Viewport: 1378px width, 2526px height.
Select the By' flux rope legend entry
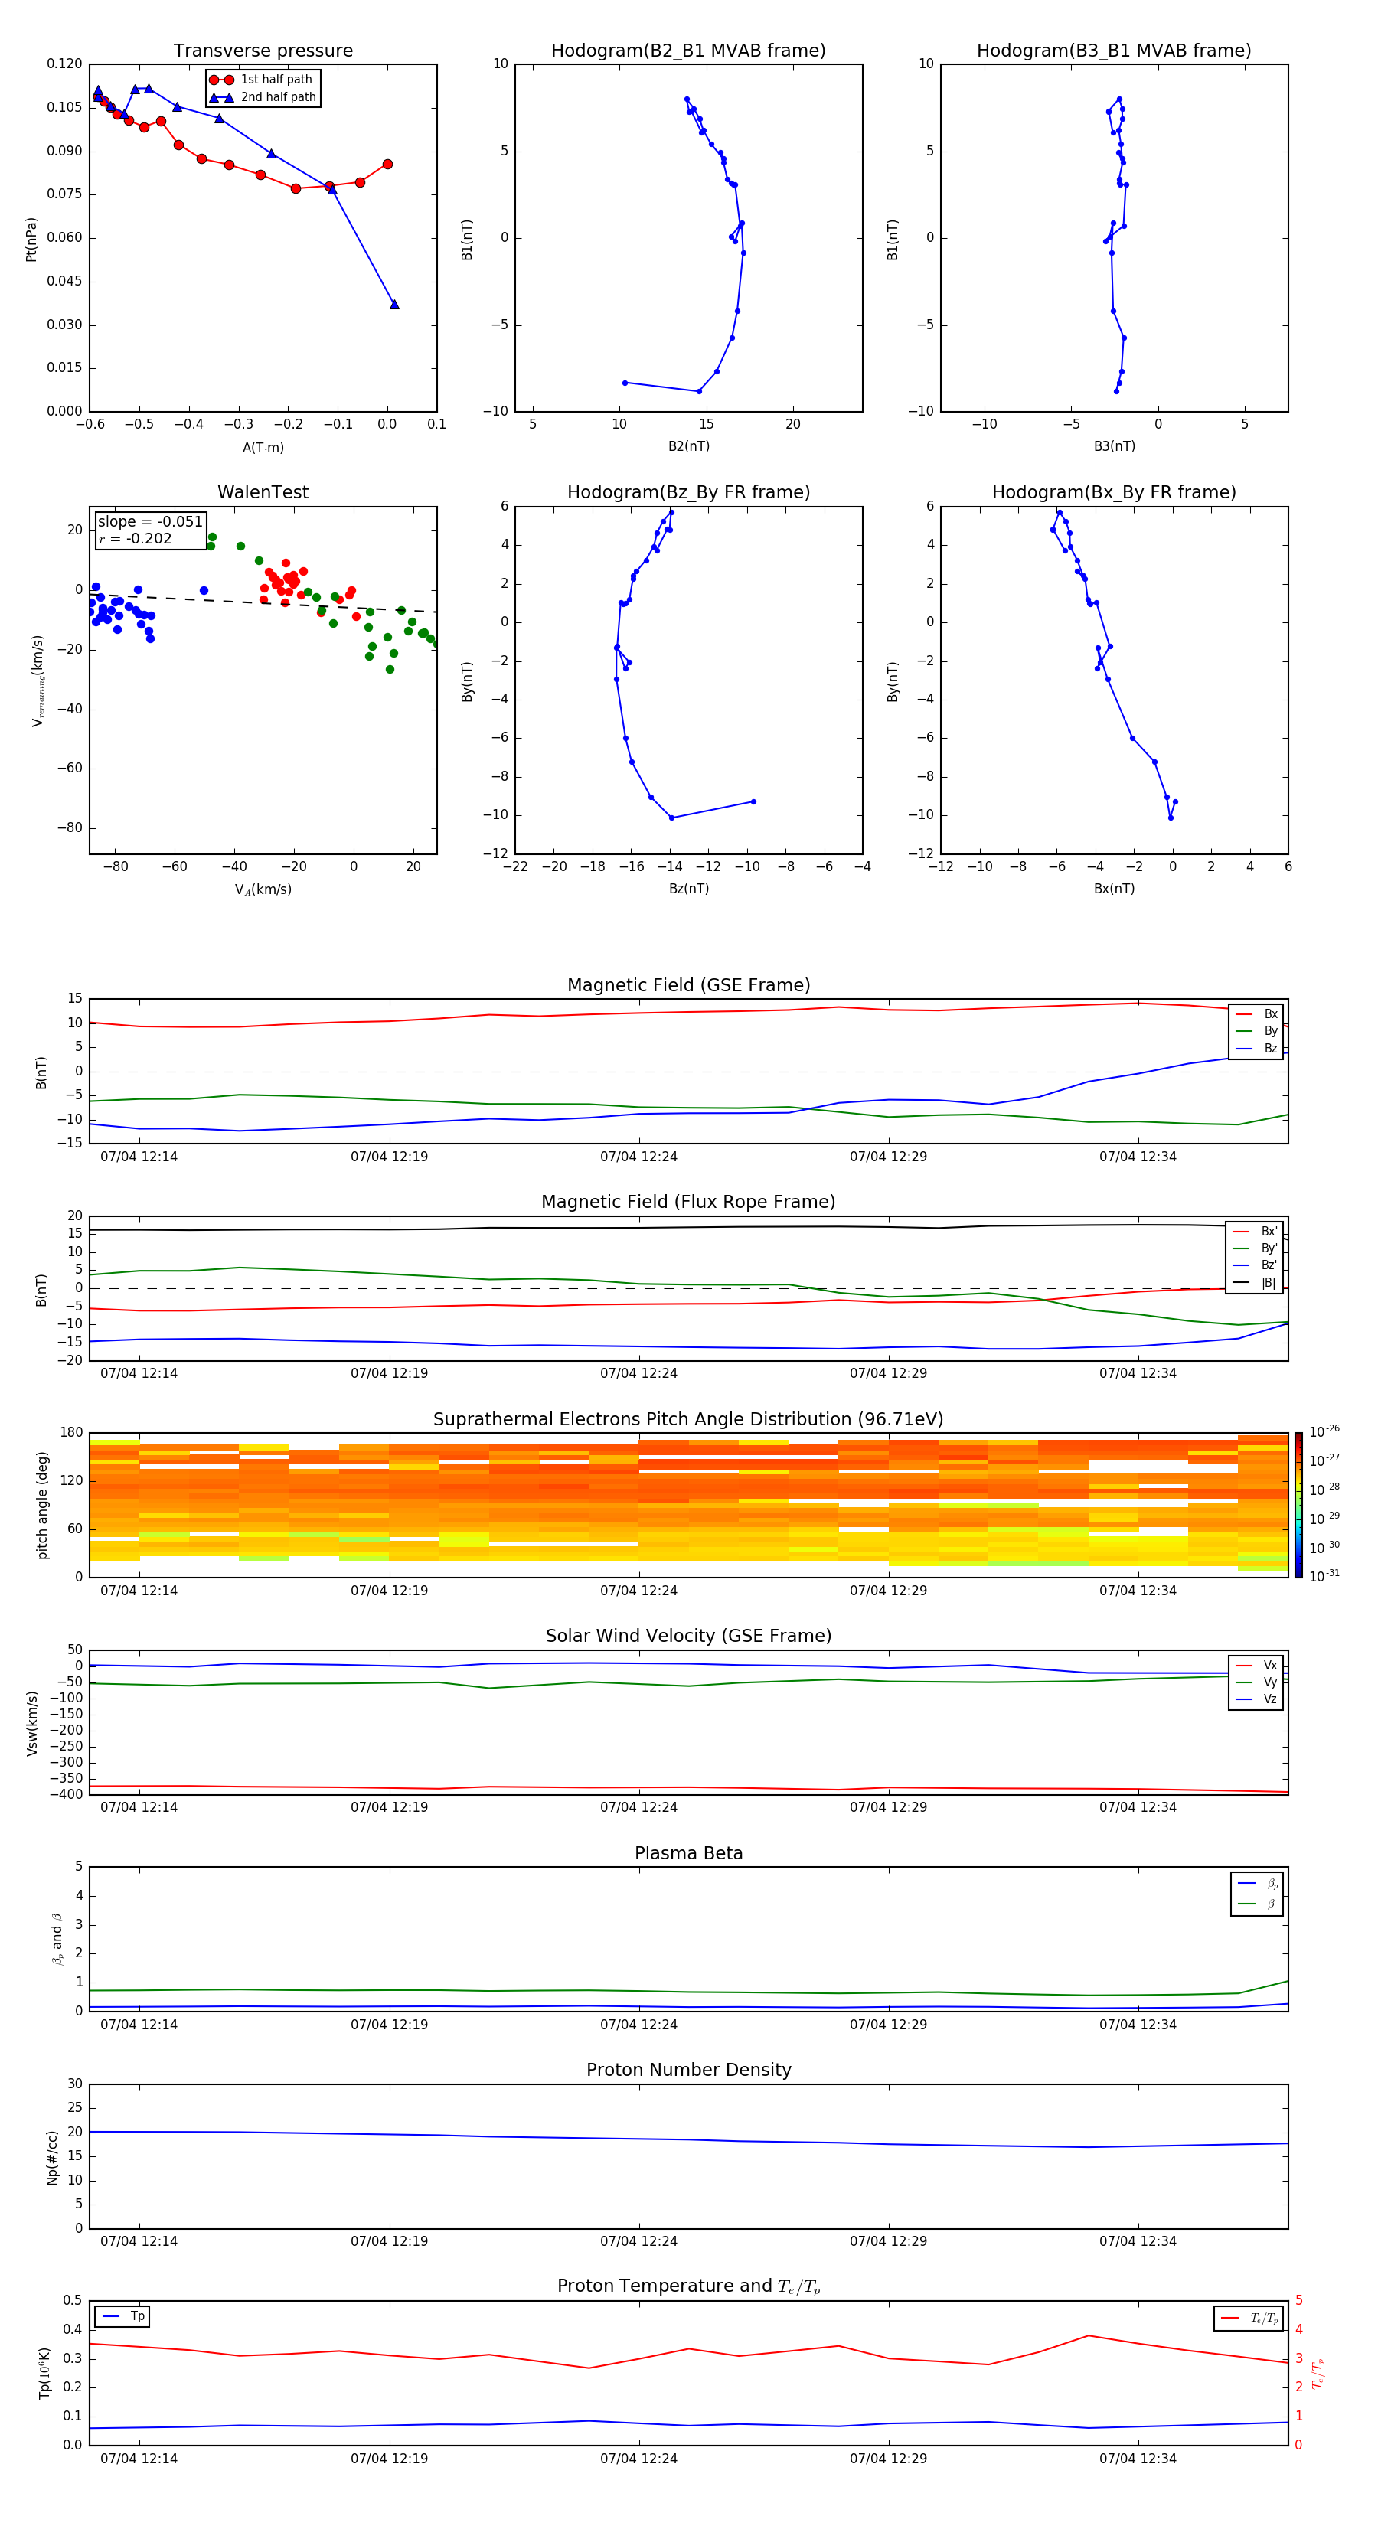(x=1255, y=1248)
